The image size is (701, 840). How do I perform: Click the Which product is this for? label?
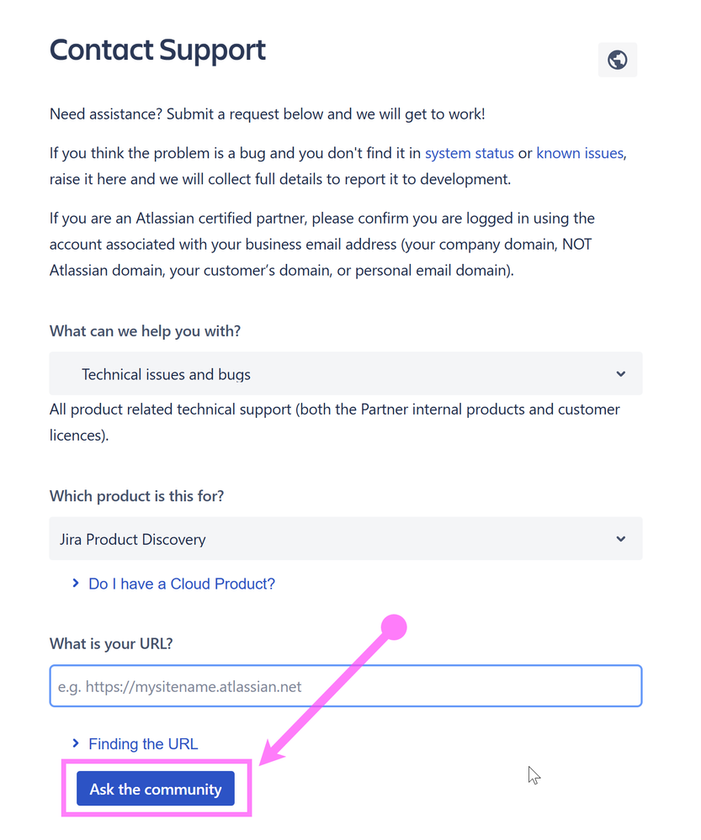click(x=137, y=496)
